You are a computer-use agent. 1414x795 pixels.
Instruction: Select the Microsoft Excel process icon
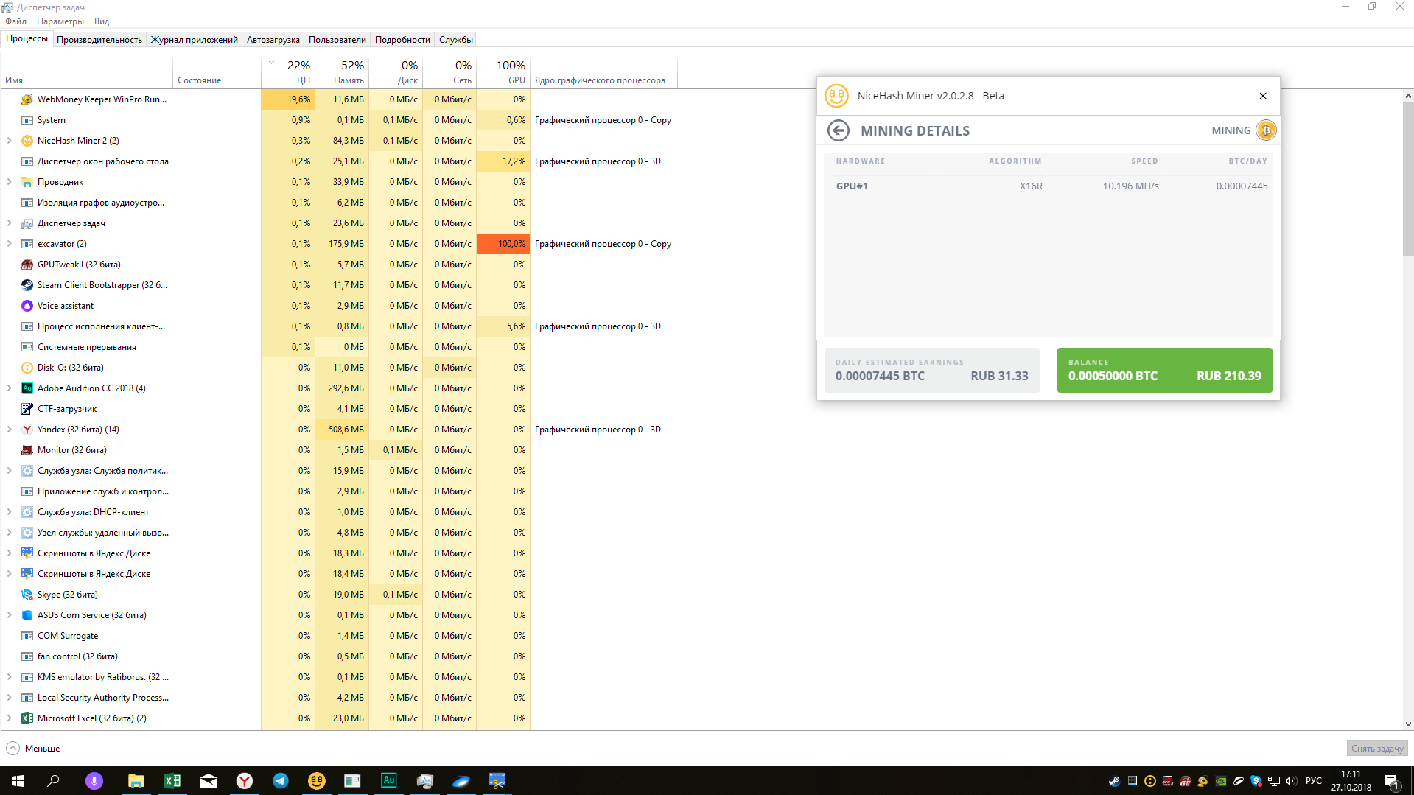click(x=27, y=718)
